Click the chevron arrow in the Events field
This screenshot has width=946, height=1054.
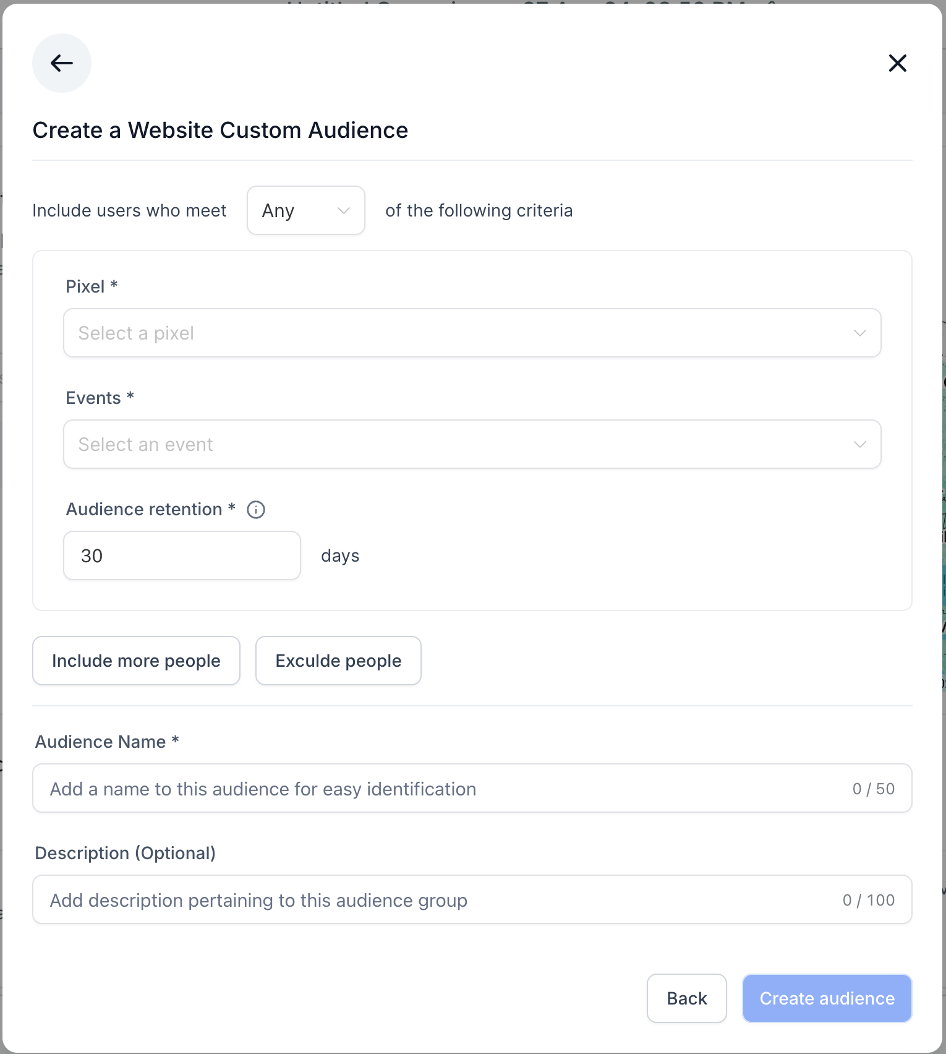coord(859,445)
